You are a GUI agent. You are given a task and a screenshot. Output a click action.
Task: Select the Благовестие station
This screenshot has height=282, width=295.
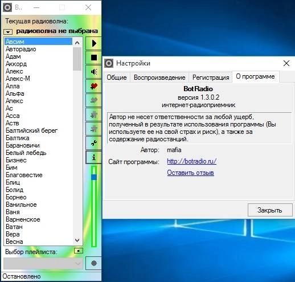(38, 175)
